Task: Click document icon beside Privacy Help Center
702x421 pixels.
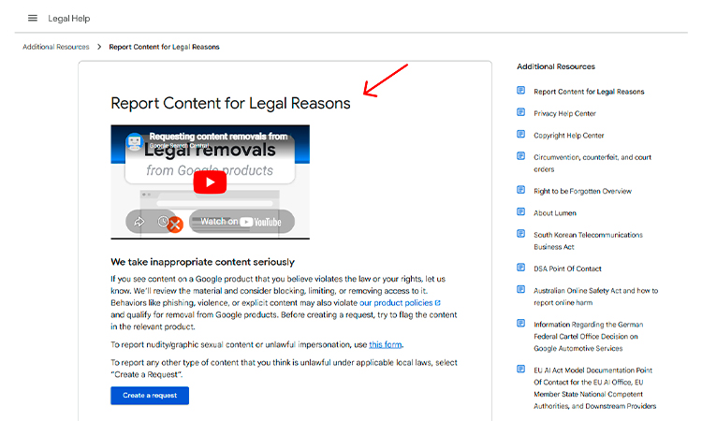Action: coord(521,113)
